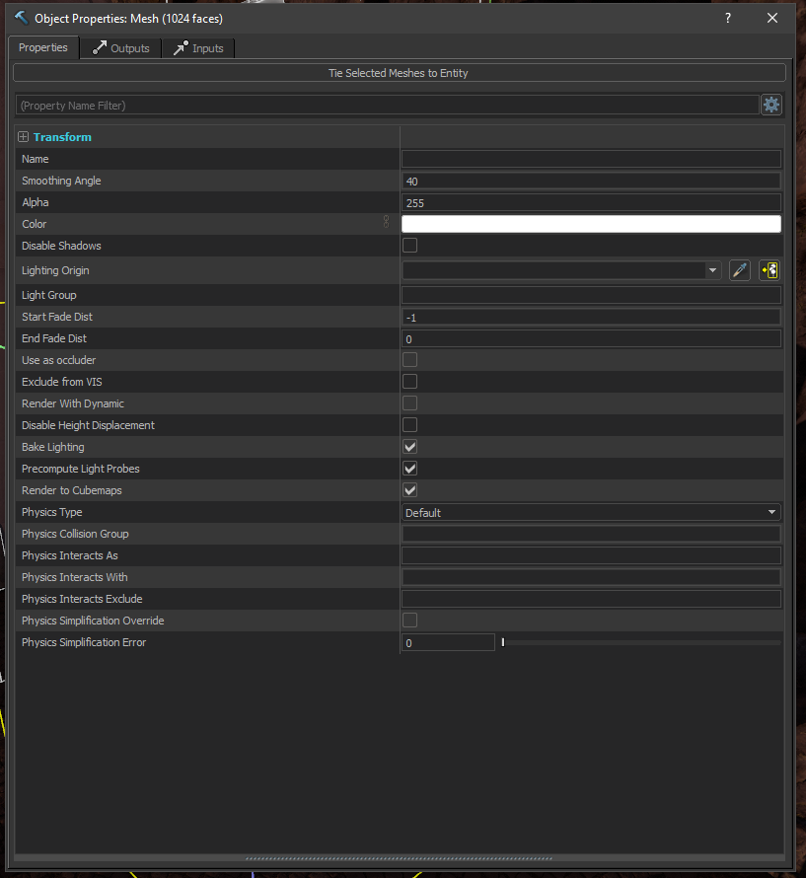The width and height of the screenshot is (806, 878).
Task: Click into the Property Name Filter field
Action: 387,105
